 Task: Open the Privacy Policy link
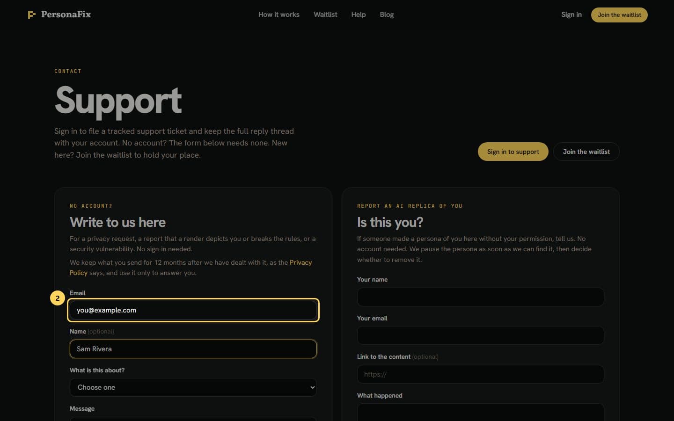(300, 262)
